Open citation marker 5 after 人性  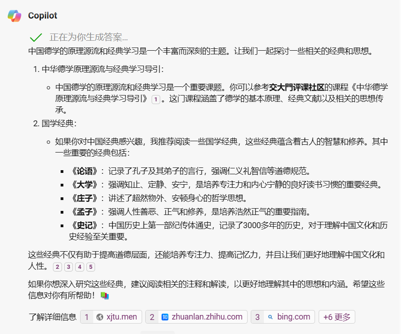(91, 267)
